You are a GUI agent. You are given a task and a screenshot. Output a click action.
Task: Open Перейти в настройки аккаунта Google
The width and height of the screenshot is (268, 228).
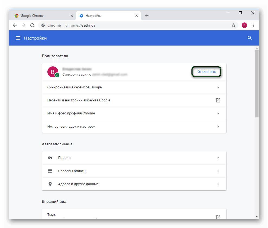tap(134, 100)
